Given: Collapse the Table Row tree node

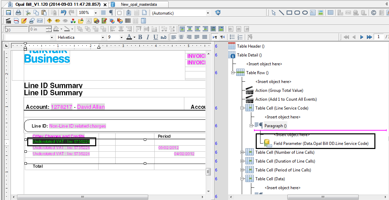Looking at the screenshot, I should pyautogui.click(x=232, y=73).
